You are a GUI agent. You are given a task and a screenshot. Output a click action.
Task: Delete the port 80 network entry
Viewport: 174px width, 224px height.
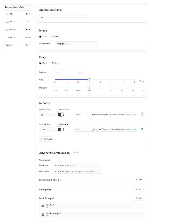[142, 115]
